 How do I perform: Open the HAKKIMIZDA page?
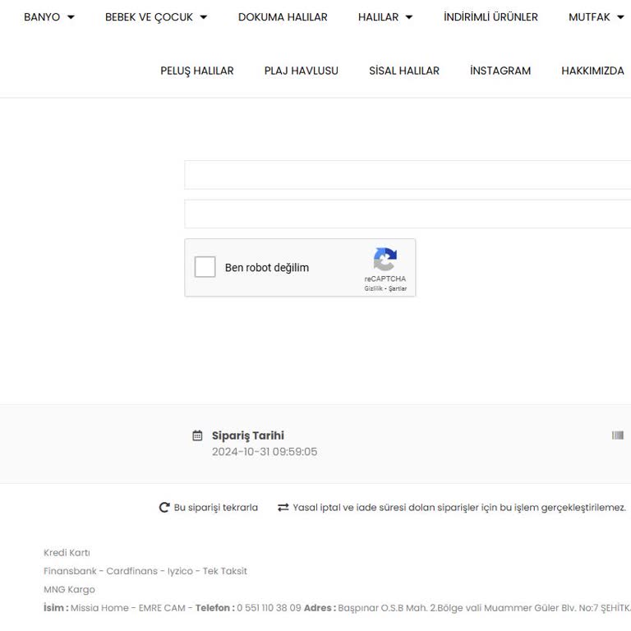[592, 71]
